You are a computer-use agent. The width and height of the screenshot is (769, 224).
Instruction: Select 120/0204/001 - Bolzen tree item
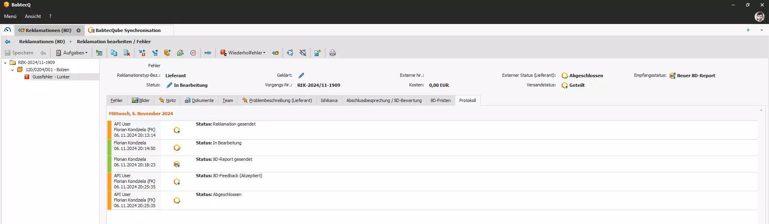pos(47,70)
